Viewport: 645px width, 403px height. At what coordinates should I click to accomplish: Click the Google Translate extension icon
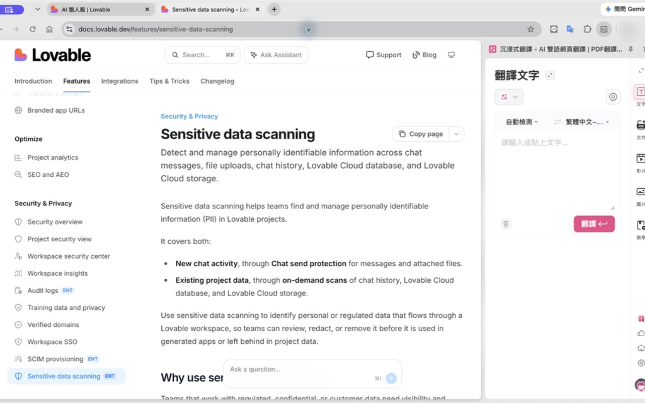pyautogui.click(x=570, y=29)
